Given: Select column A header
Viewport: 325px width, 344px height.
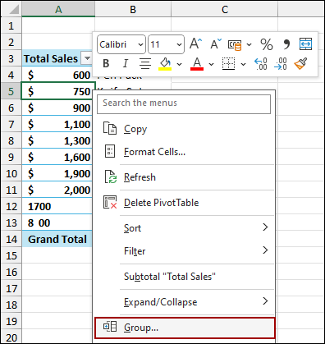Looking at the screenshot, I should point(58,9).
